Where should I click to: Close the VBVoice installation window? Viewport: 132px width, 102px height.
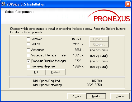pos(128,4)
